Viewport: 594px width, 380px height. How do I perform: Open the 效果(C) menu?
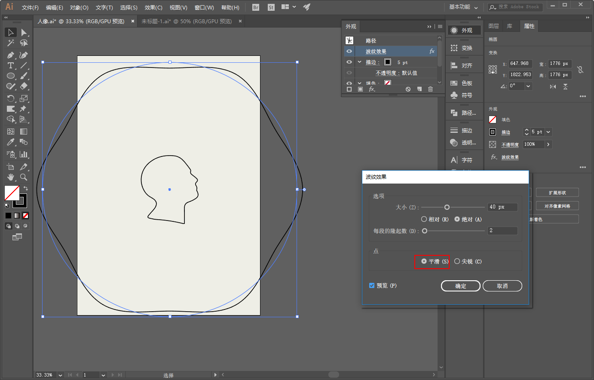click(x=153, y=7)
